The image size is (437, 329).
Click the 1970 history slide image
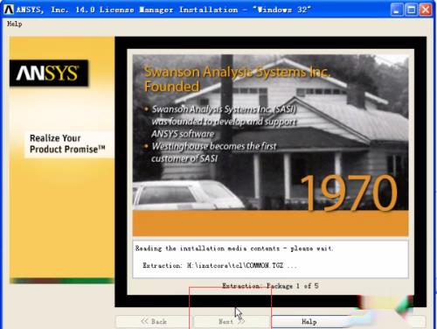(x=270, y=145)
